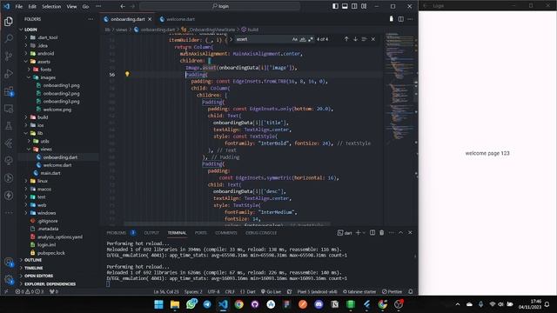557x313 pixels.
Task: Toggle Use Regular Expression in find widget
Action: (x=311, y=39)
